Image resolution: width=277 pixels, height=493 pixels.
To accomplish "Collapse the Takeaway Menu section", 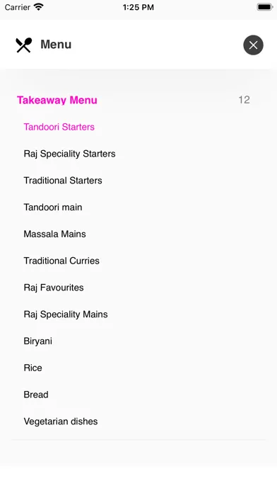I will [57, 100].
